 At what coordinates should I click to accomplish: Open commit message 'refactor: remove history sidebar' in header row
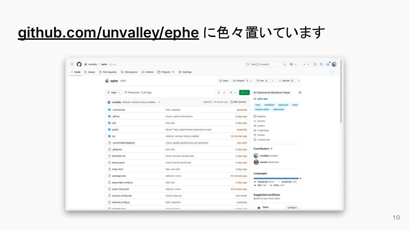139,102
